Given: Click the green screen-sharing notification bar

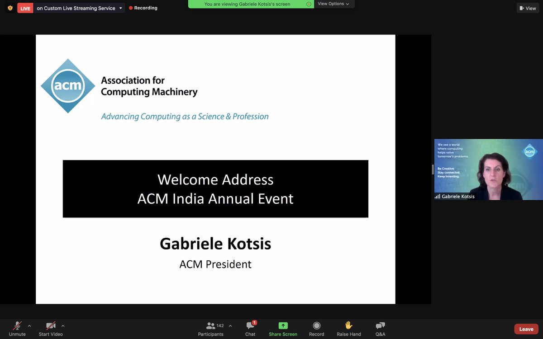Looking at the screenshot, I should 251,4.
